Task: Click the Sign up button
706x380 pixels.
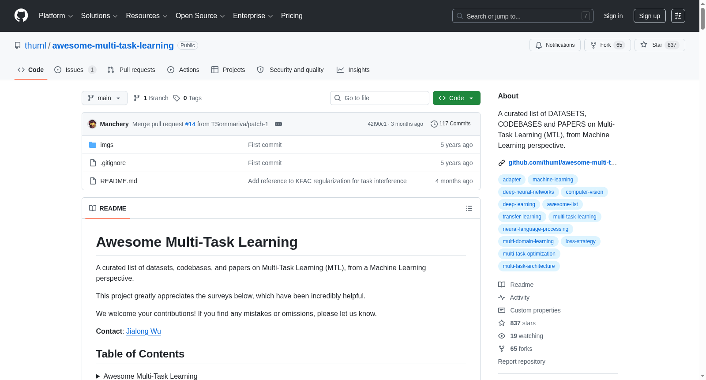Action: 650,16
